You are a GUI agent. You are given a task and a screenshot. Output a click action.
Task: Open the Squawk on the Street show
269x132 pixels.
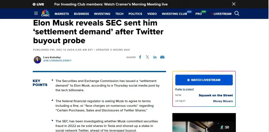(215, 95)
